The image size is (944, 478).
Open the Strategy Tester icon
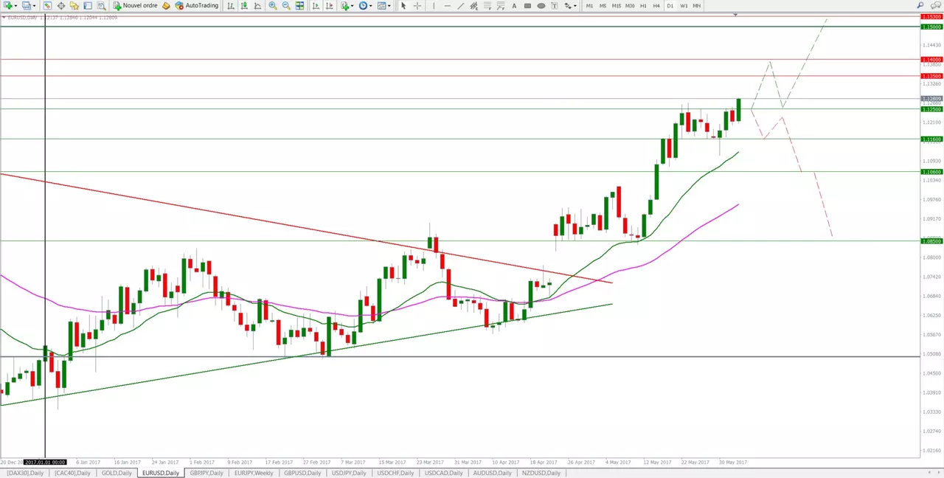[101, 5]
